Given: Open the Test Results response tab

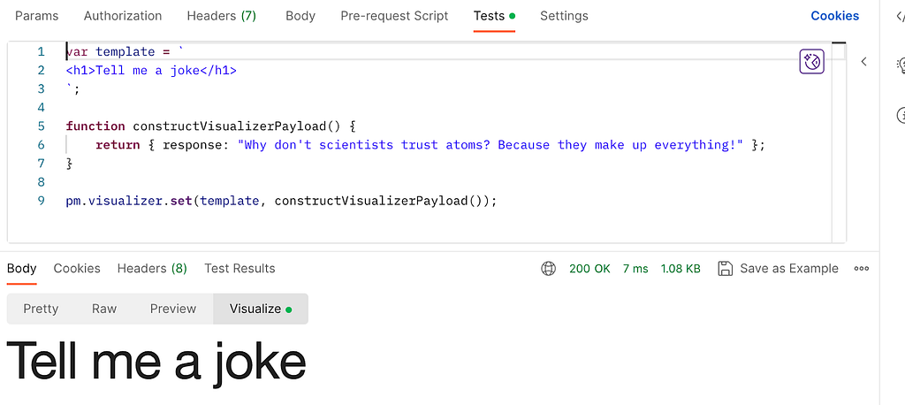Looking at the screenshot, I should [240, 269].
